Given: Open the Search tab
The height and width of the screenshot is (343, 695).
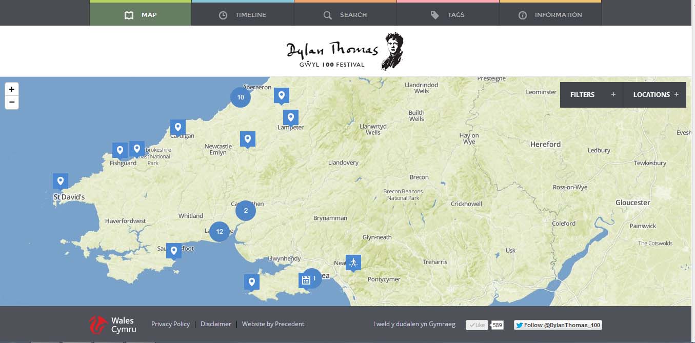Looking at the screenshot, I should 345,15.
